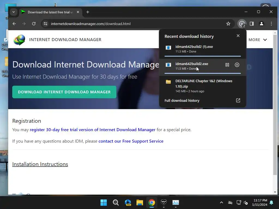This screenshot has width=279, height=209.
Task: Click the network display tray icon
Action: click(x=239, y=202)
